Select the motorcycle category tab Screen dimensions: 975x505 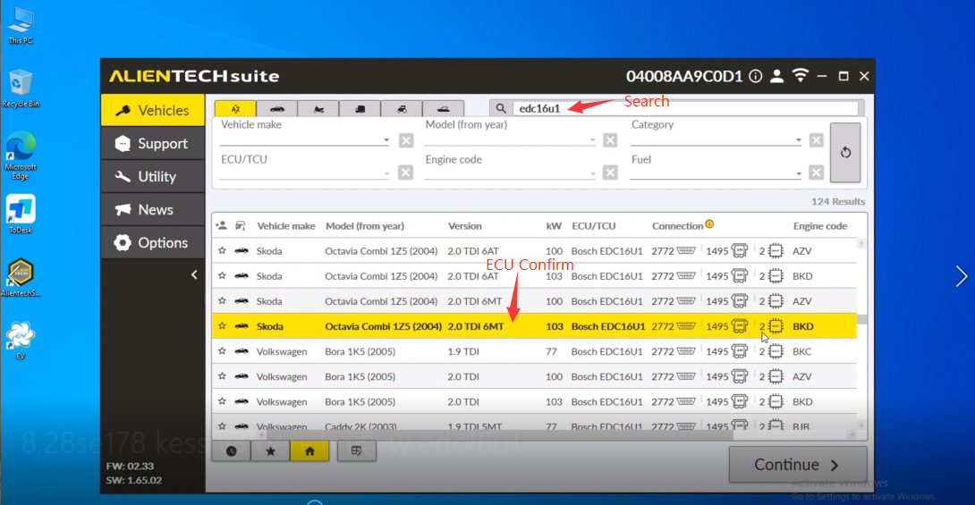point(318,109)
